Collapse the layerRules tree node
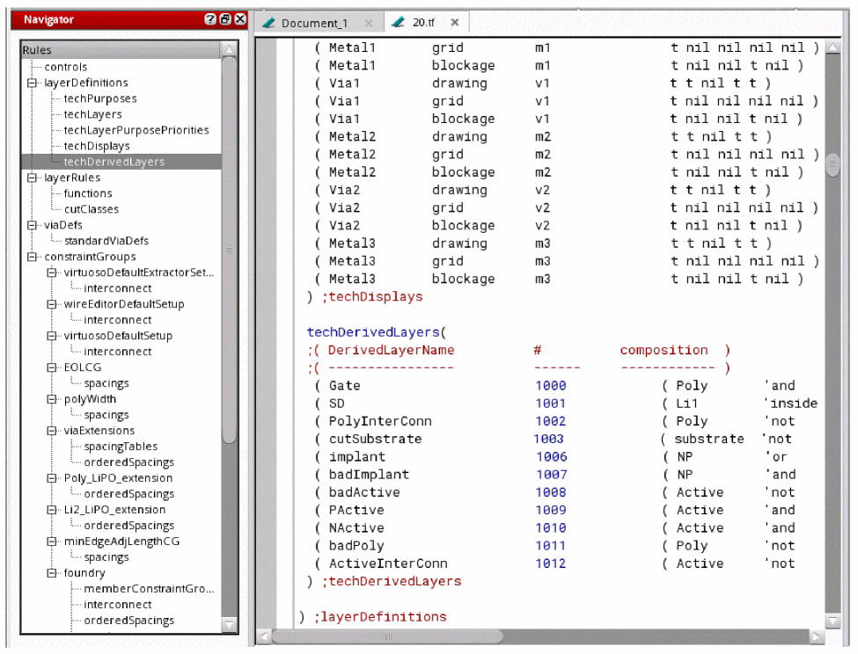This screenshot has height=654, width=858. (33, 178)
